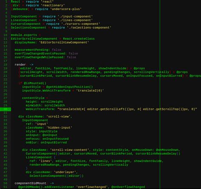Viewport: 201px width, 189px height.
Task: Click @onInput on line 37
Action: click(50, 135)
